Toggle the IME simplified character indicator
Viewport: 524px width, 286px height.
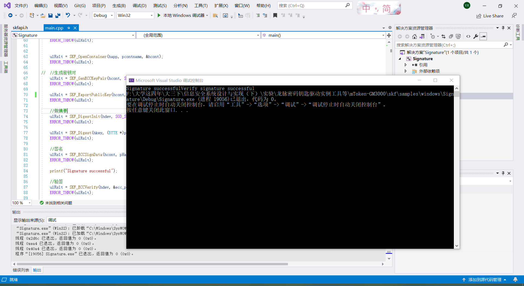pyautogui.click(x=386, y=8)
